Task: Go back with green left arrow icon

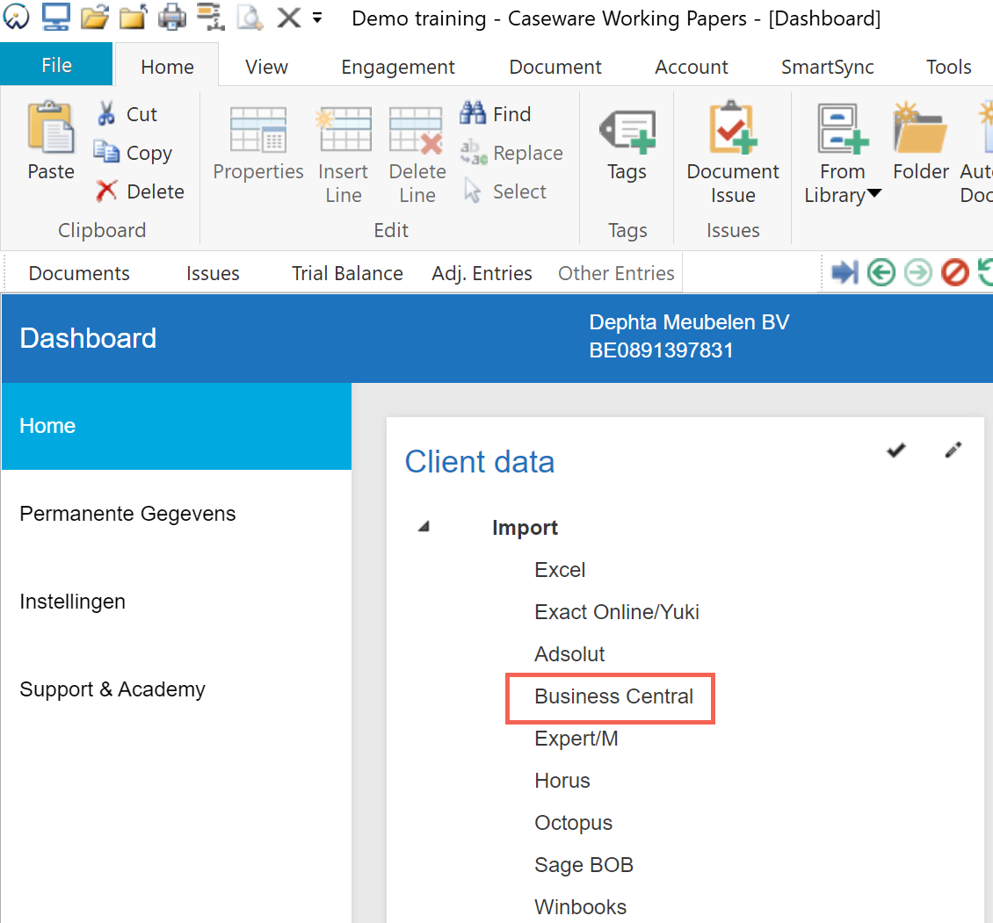Action: click(881, 273)
